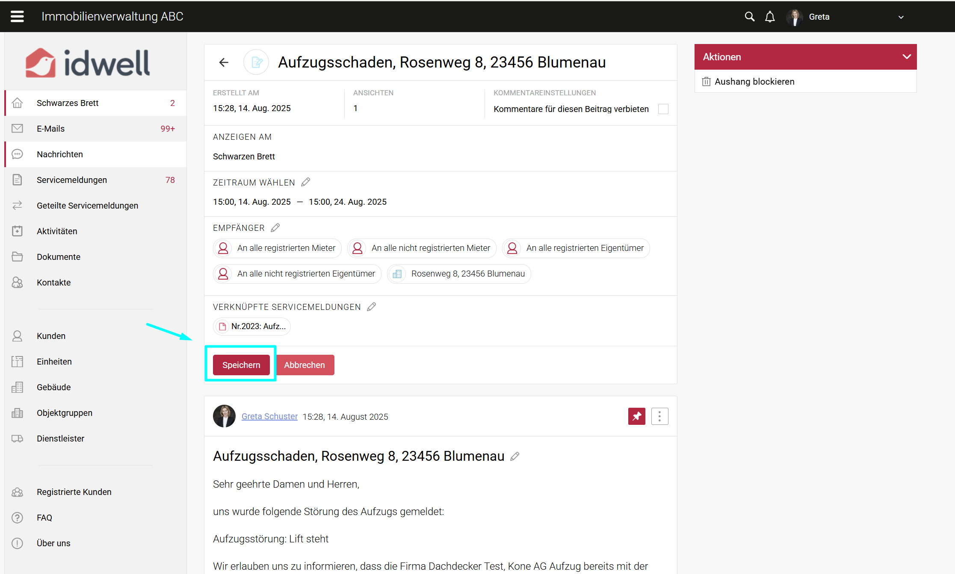Collapse the Aktionen panel chevron

tap(906, 57)
